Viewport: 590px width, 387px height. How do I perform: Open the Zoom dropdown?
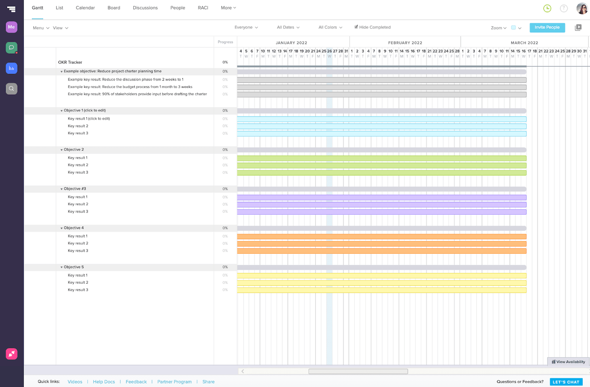(x=498, y=28)
